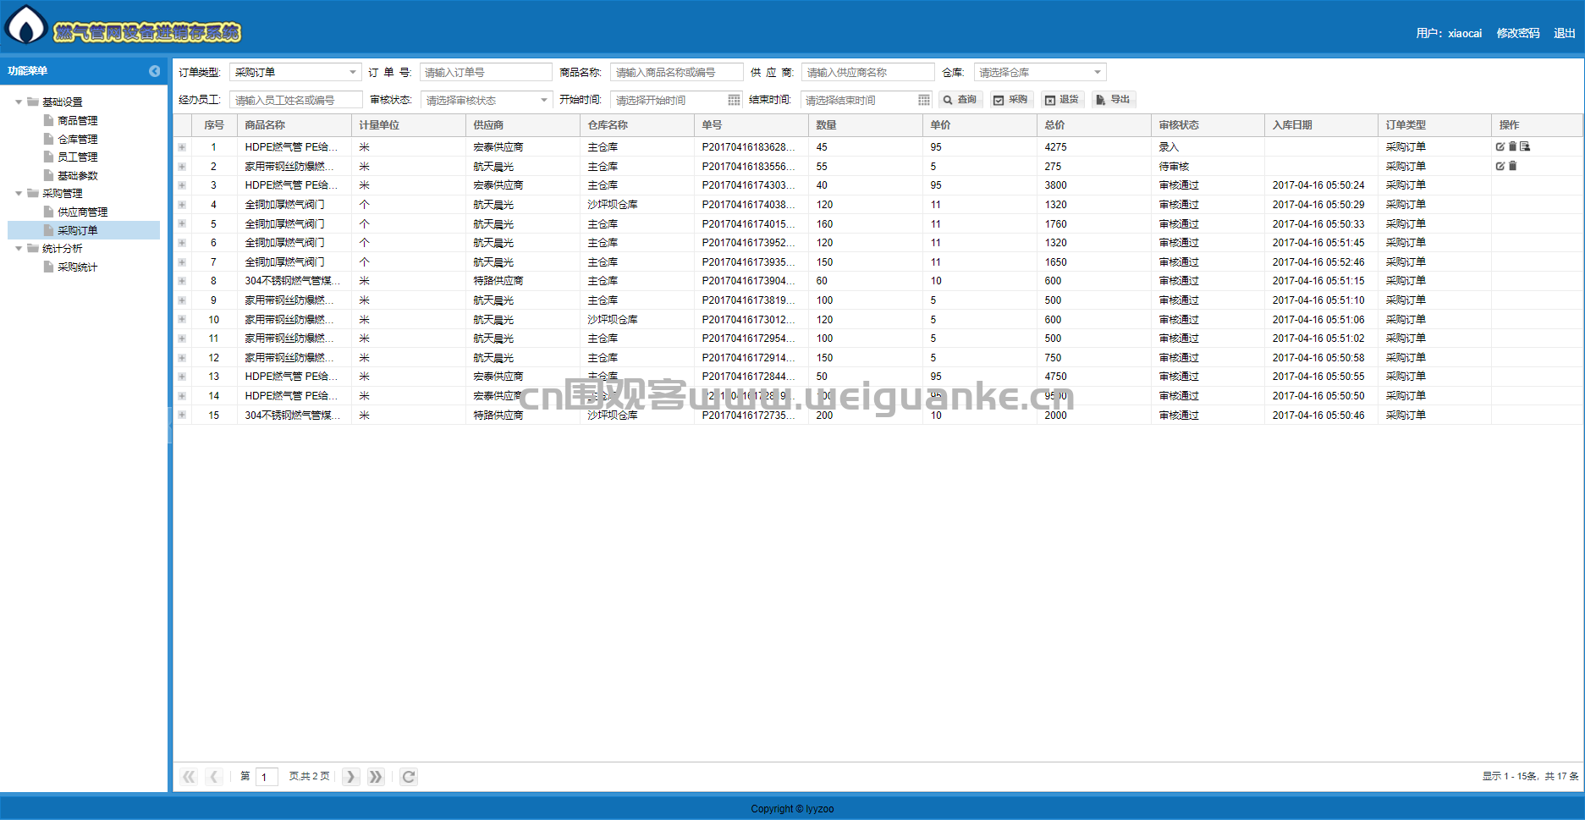The image size is (1585, 820).
Task: Open the 审核状态 dropdown
Action: coord(544,101)
